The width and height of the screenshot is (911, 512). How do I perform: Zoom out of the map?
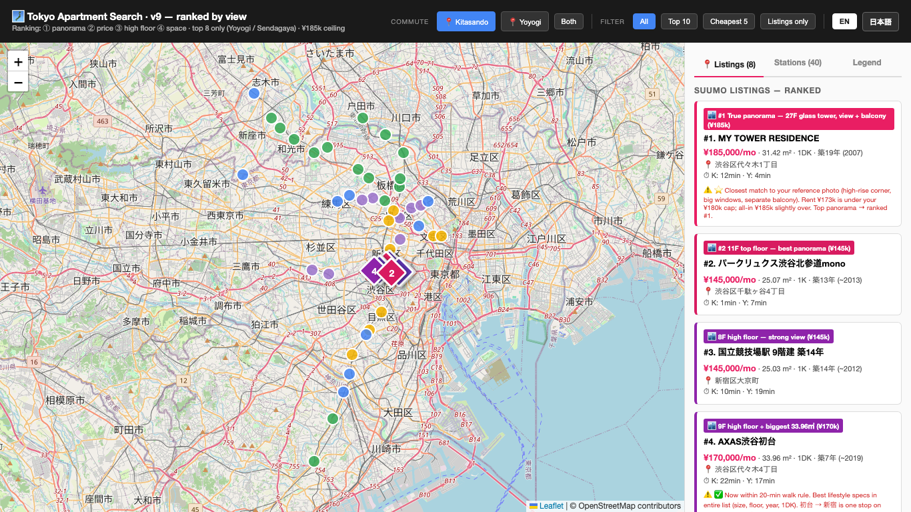click(18, 82)
